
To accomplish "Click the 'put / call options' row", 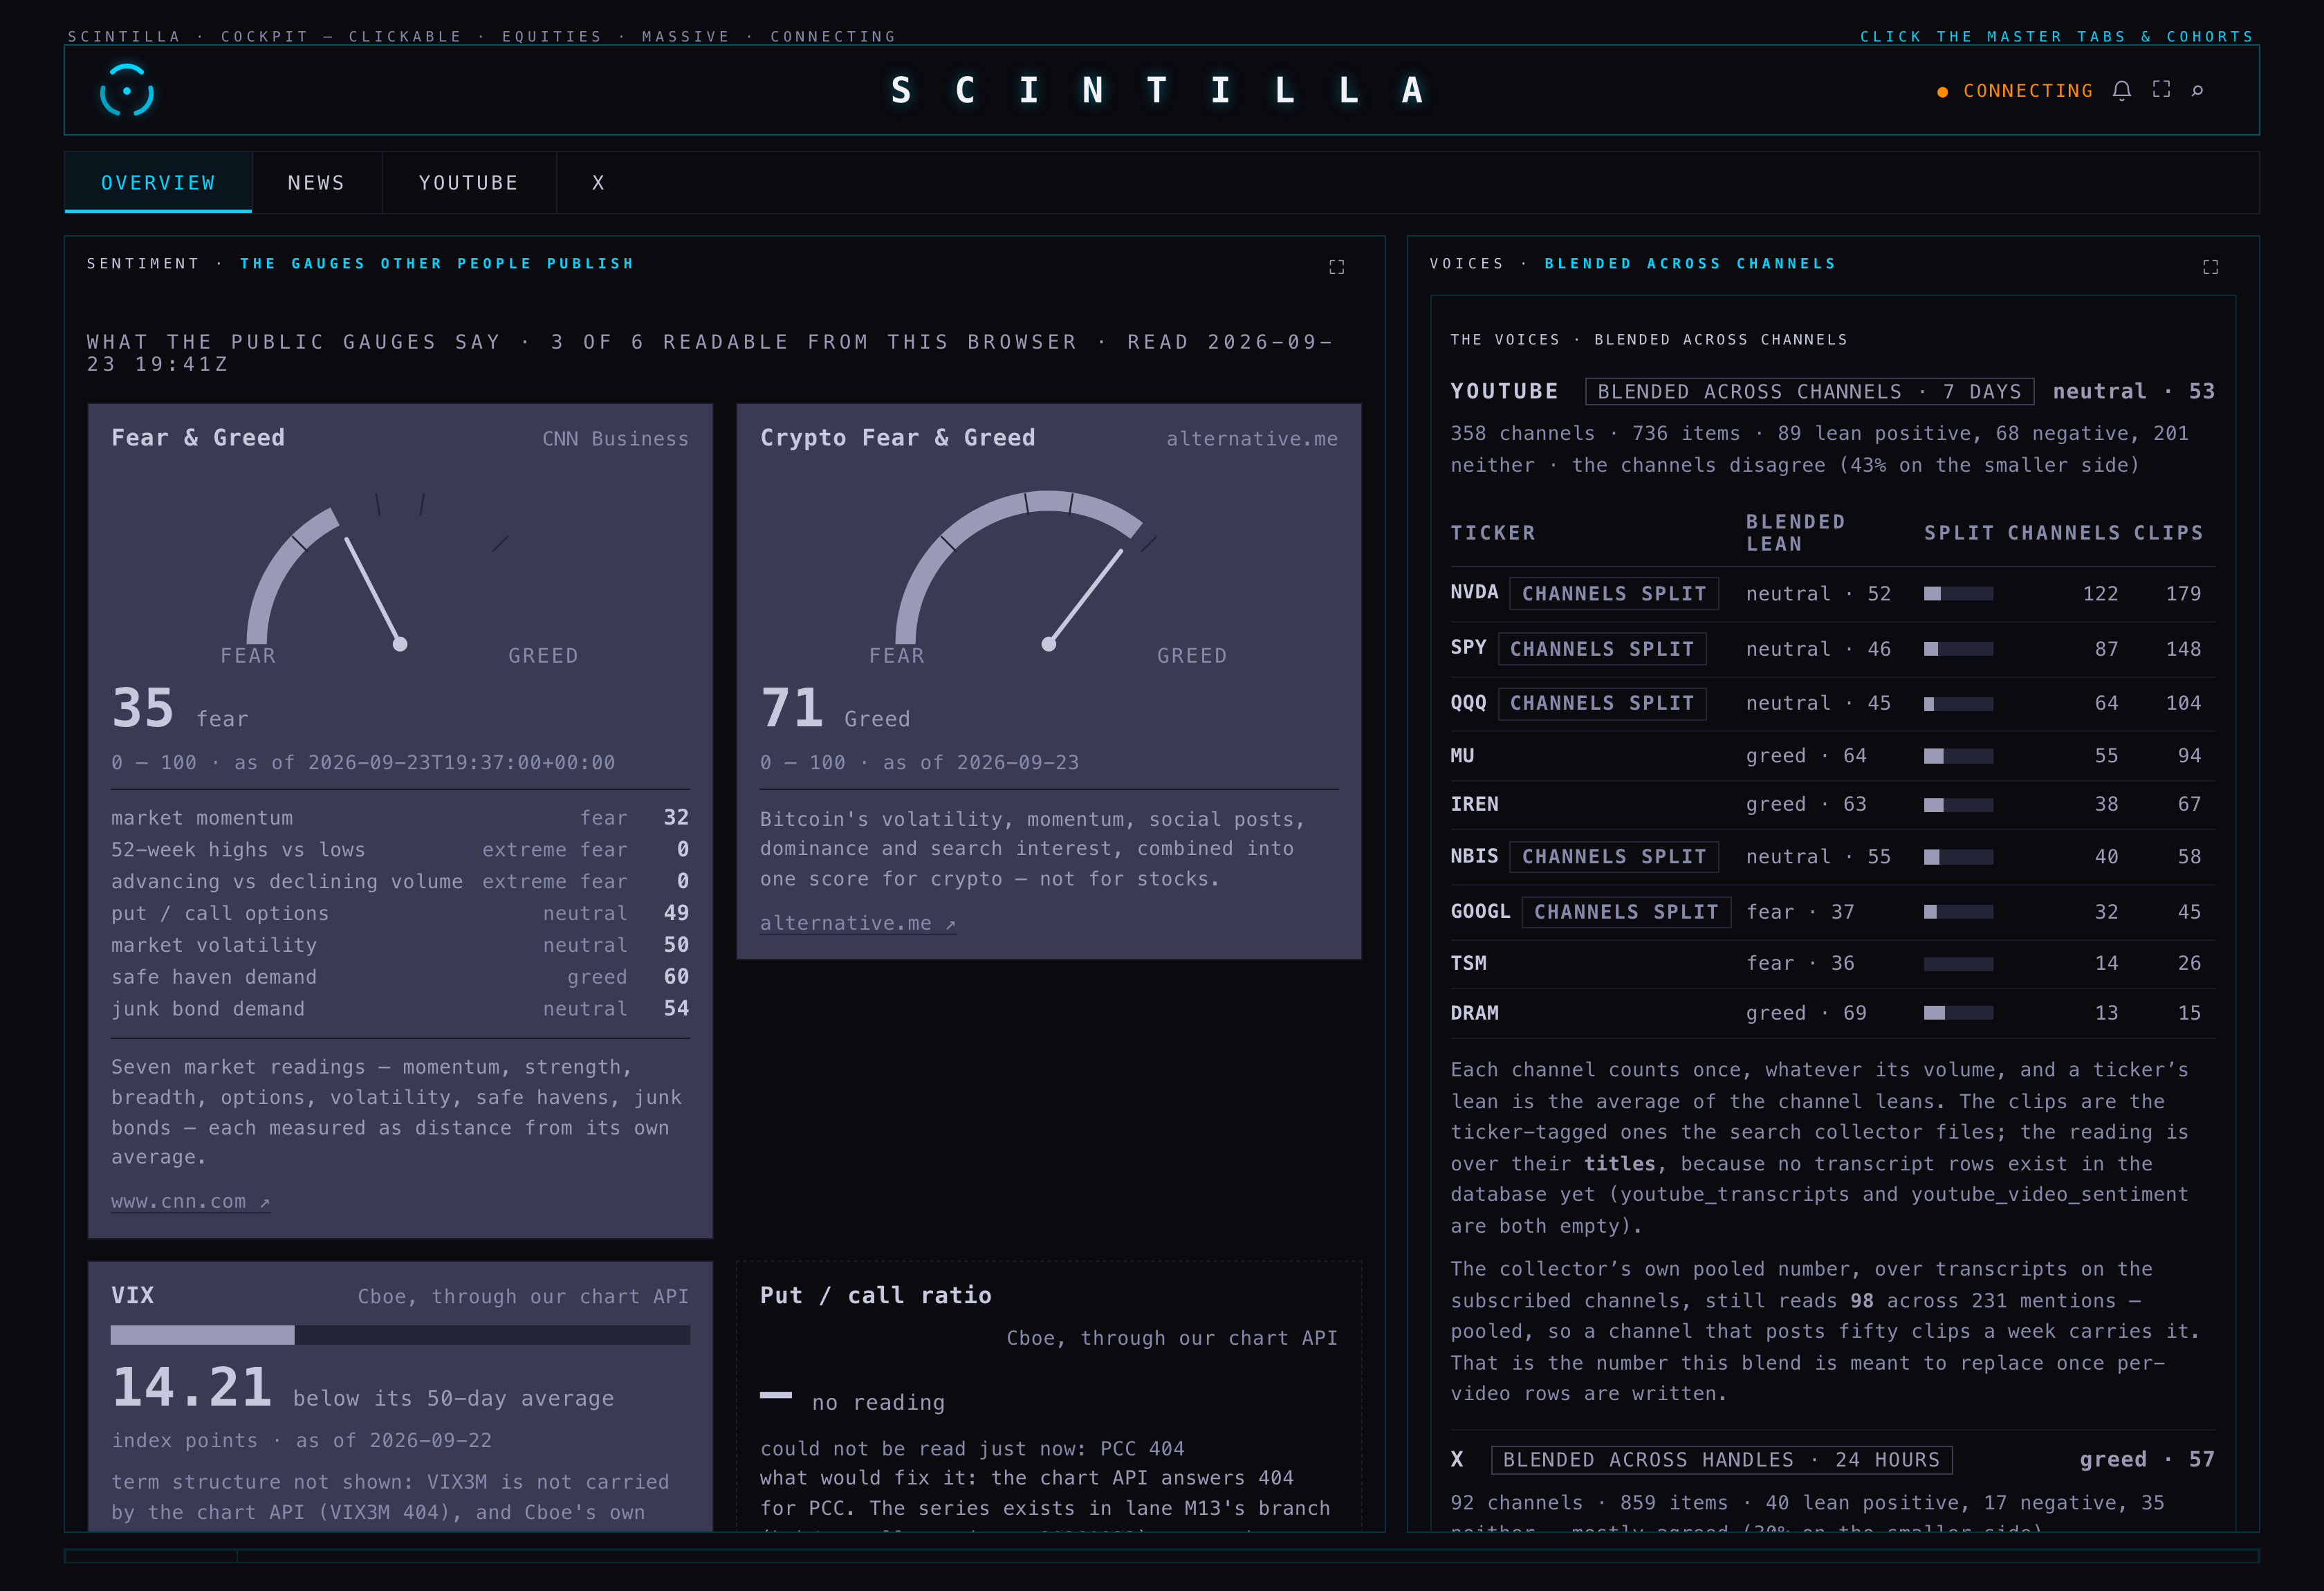I will [x=400, y=913].
